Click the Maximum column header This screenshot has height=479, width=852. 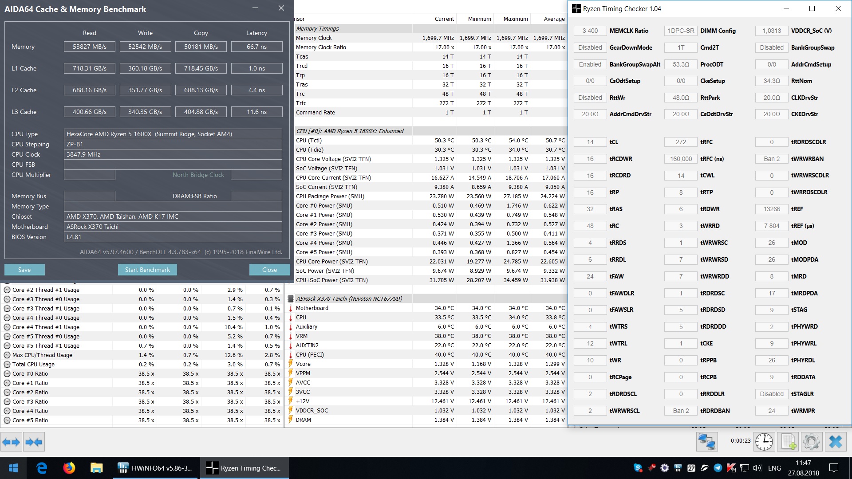[515, 19]
